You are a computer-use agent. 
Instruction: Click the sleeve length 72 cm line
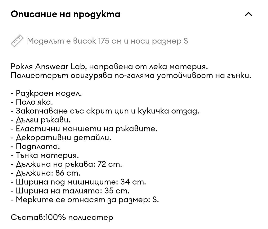66,164
